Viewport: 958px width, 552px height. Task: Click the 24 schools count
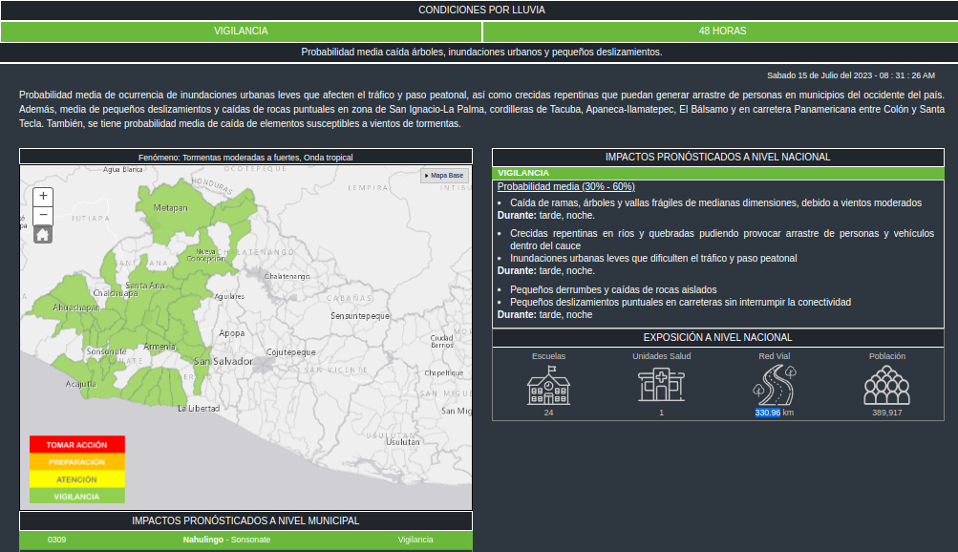[x=548, y=413]
